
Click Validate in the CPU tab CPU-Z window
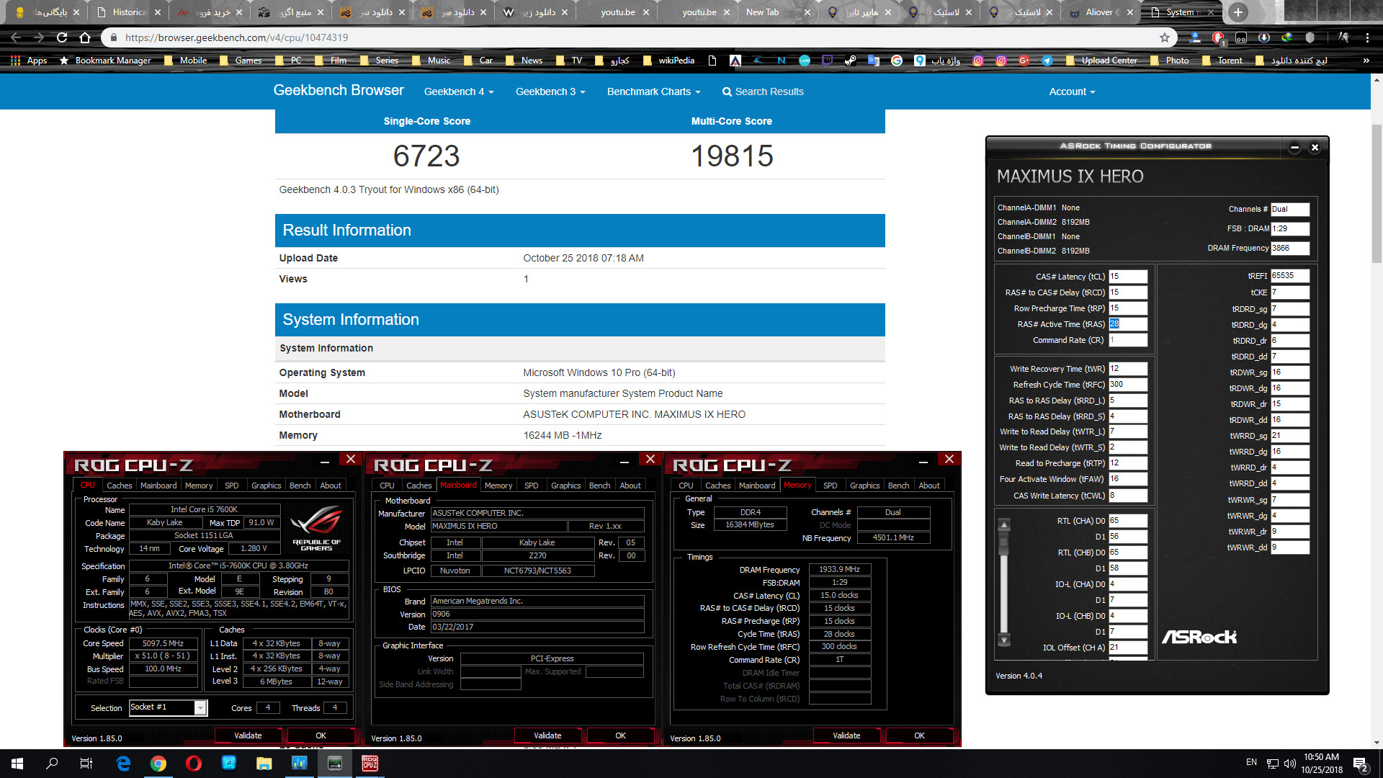248,735
